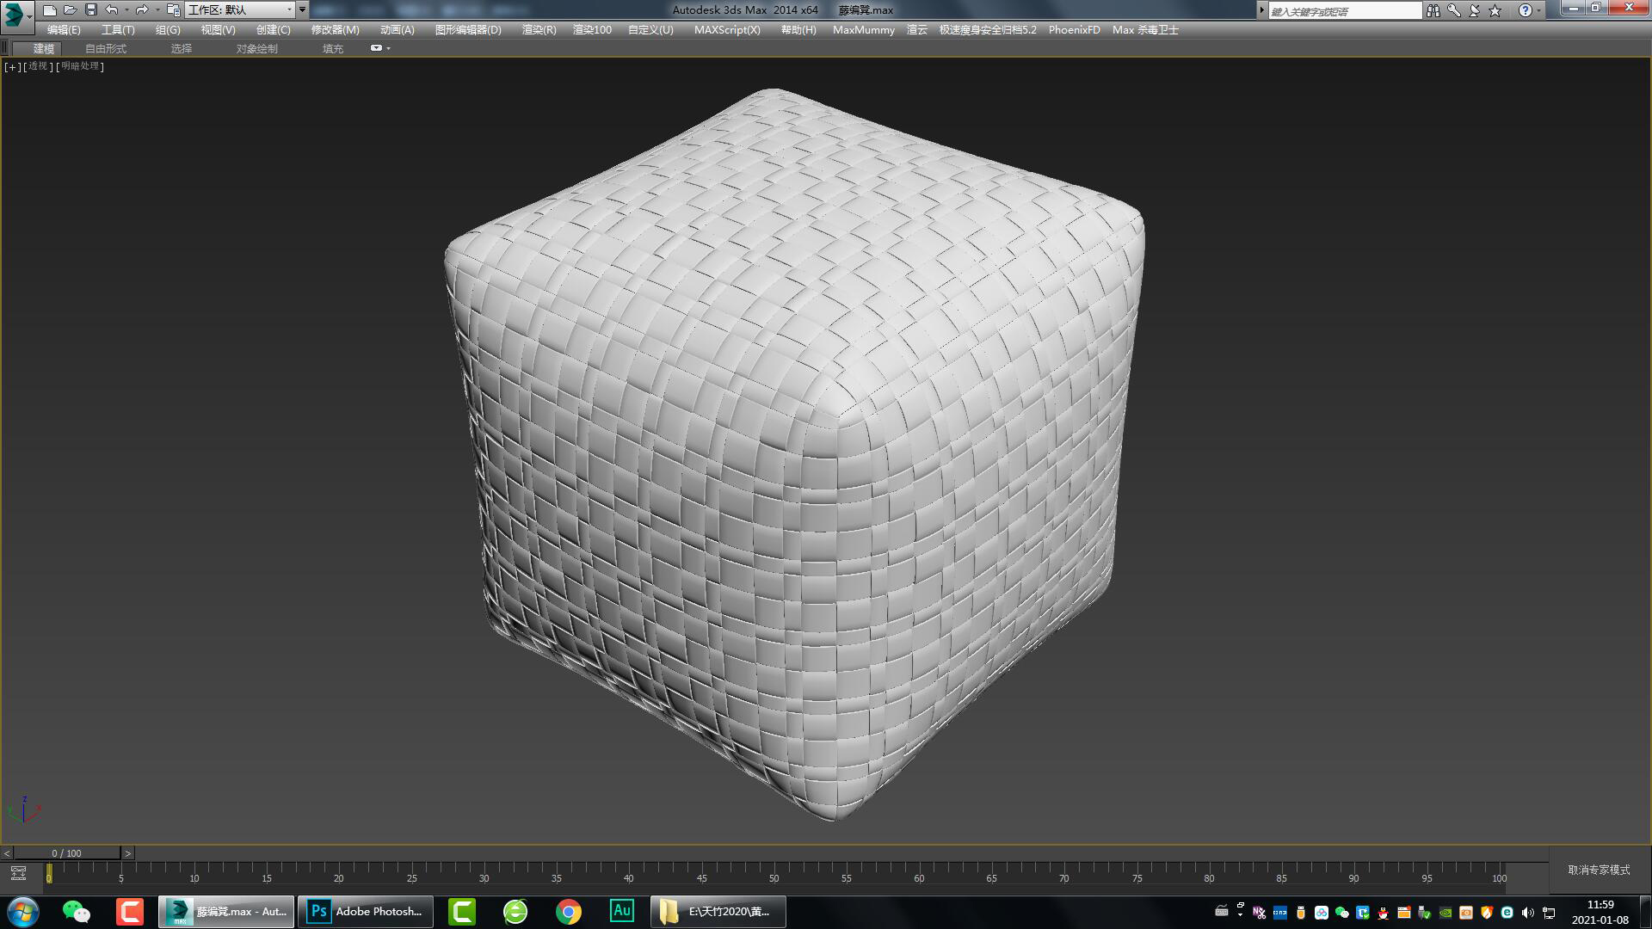Open the 修改器(M) menu

tap(335, 29)
